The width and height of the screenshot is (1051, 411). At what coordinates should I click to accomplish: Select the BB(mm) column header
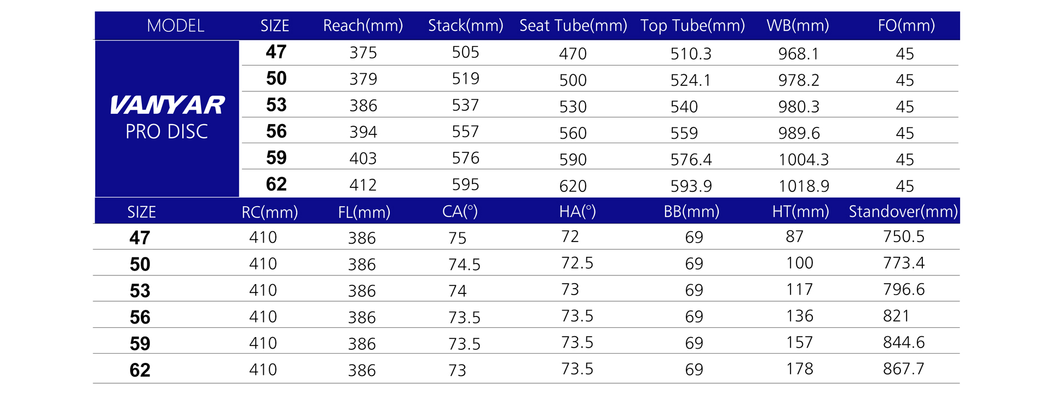coord(691,212)
